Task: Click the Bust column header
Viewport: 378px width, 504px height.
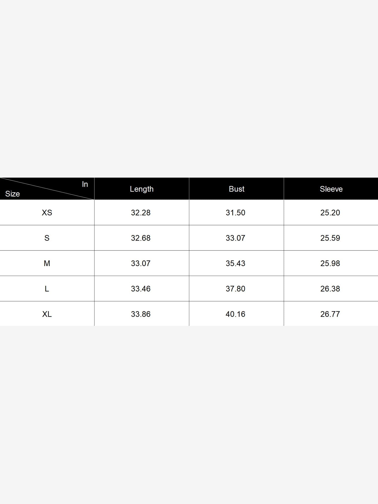Action: click(x=236, y=189)
